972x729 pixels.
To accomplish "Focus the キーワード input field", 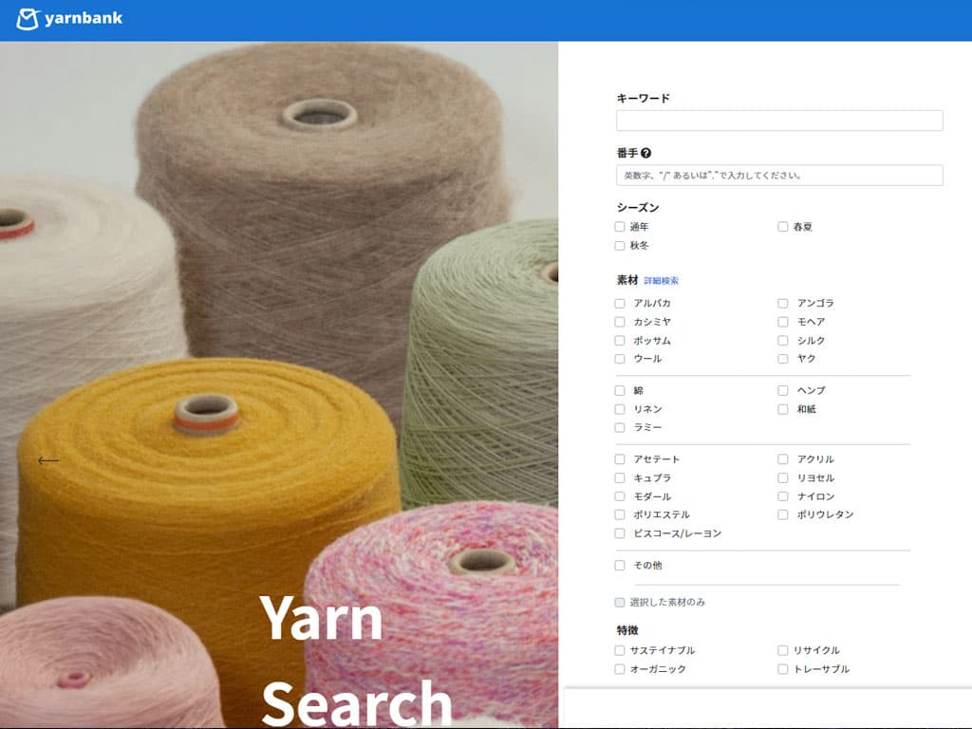I will click(779, 121).
